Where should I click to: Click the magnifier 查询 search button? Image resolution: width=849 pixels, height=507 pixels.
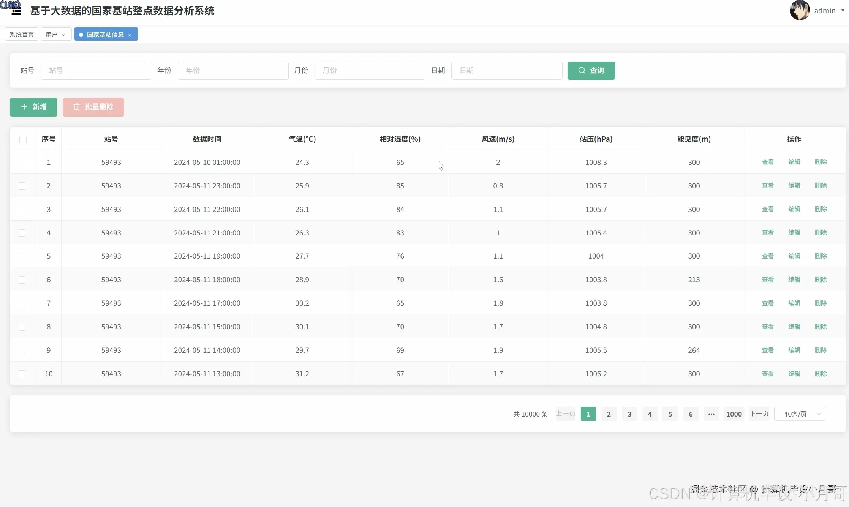591,70
